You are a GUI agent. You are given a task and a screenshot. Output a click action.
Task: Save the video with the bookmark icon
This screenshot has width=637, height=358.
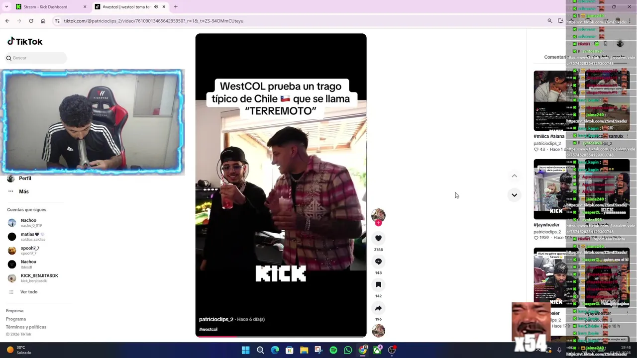tap(378, 285)
